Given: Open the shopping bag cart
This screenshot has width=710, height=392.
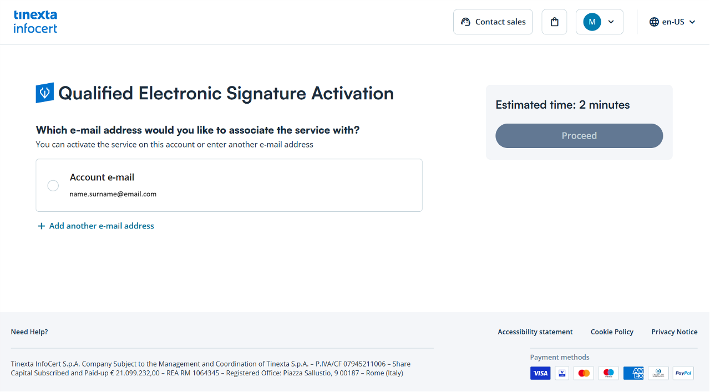Looking at the screenshot, I should point(554,22).
